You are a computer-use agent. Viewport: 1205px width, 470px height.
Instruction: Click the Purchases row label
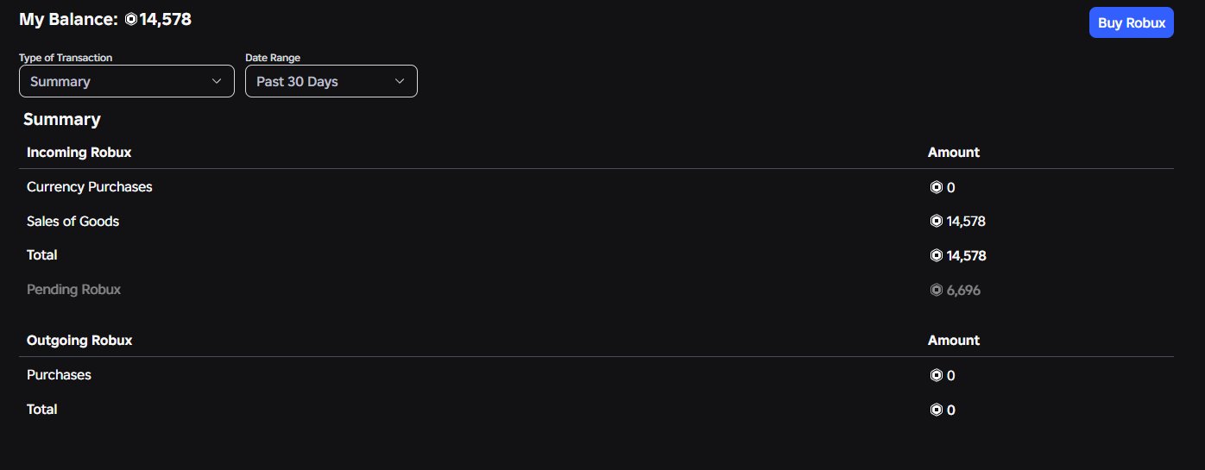59,375
